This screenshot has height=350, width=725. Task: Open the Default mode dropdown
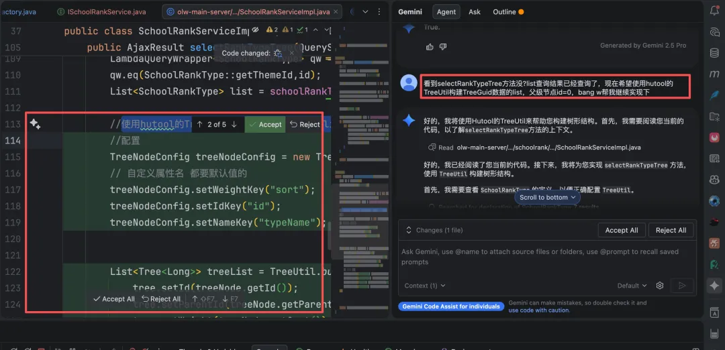coord(632,286)
